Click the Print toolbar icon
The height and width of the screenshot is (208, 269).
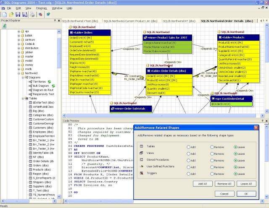[x=32, y=14]
